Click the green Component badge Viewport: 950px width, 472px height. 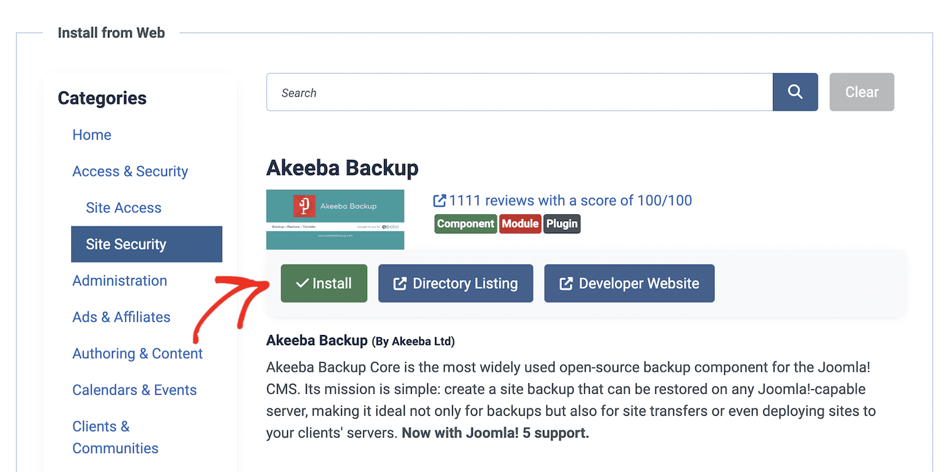[465, 223]
